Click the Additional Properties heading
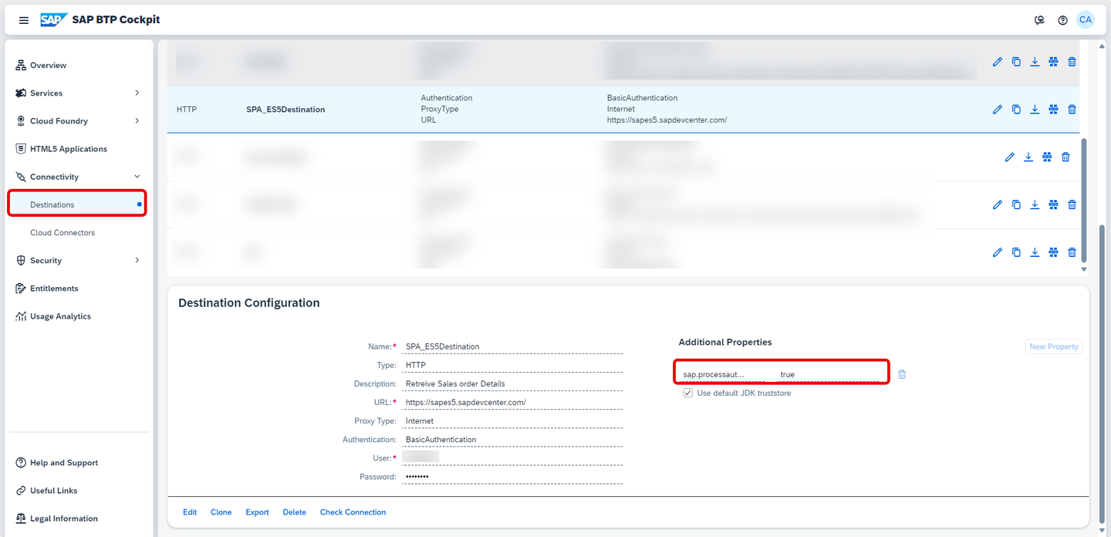 [725, 342]
